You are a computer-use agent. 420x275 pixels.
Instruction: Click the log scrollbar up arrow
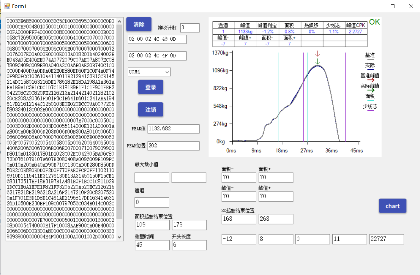pos(120,21)
